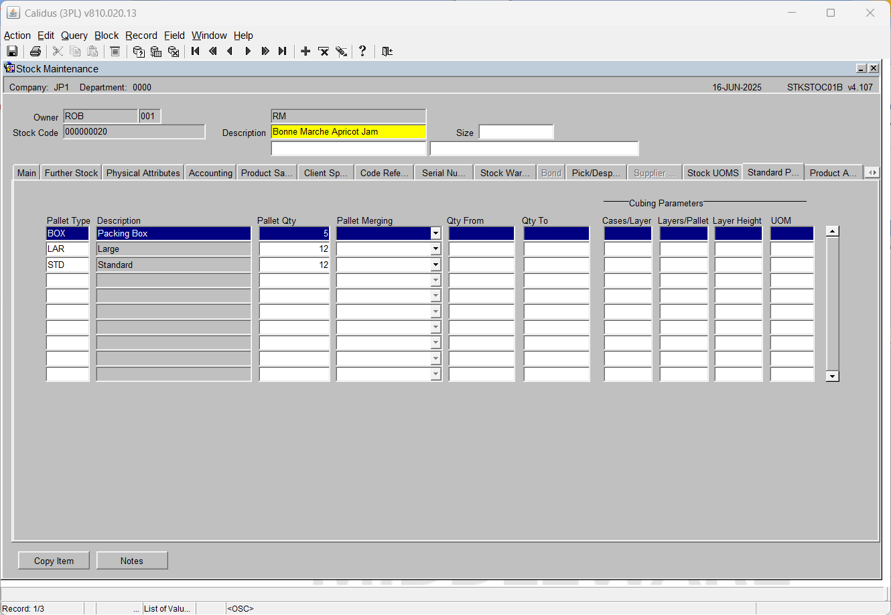The image size is (891, 615).
Task: Insert a new record with plus icon
Action: click(305, 52)
